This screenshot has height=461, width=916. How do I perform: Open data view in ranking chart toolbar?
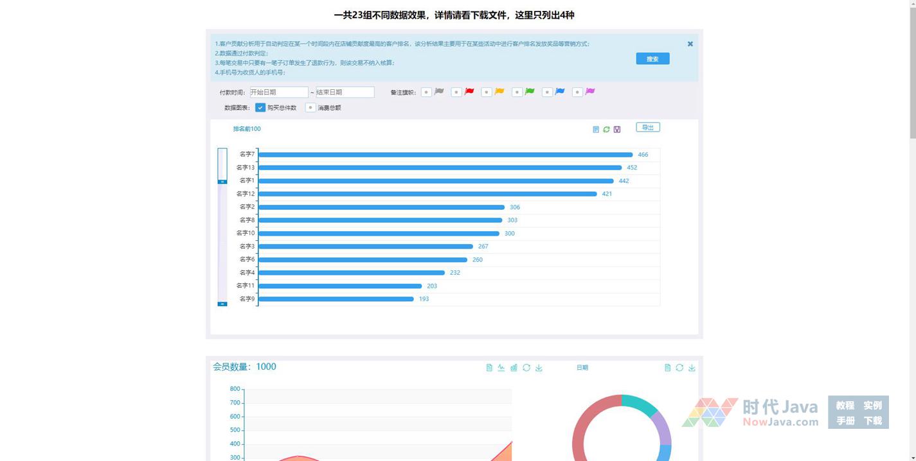coord(596,130)
